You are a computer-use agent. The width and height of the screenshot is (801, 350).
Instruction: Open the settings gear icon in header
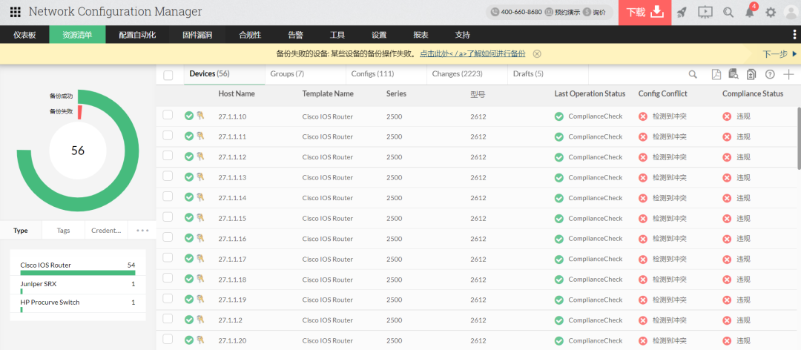point(771,13)
